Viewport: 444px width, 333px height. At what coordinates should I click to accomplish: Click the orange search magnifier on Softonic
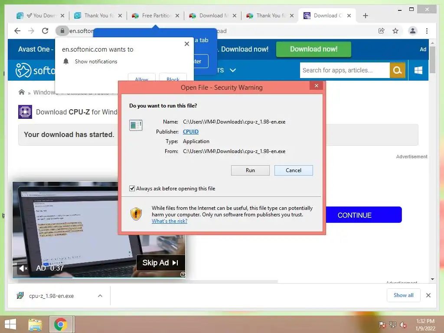tap(397, 70)
